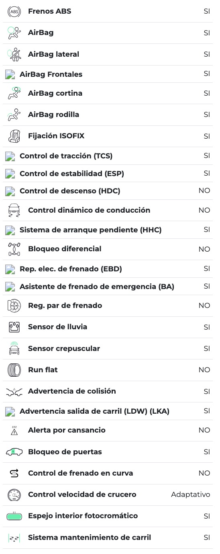Click the Run flat tire icon
Screen dimensions: 220x554
tap(14, 370)
